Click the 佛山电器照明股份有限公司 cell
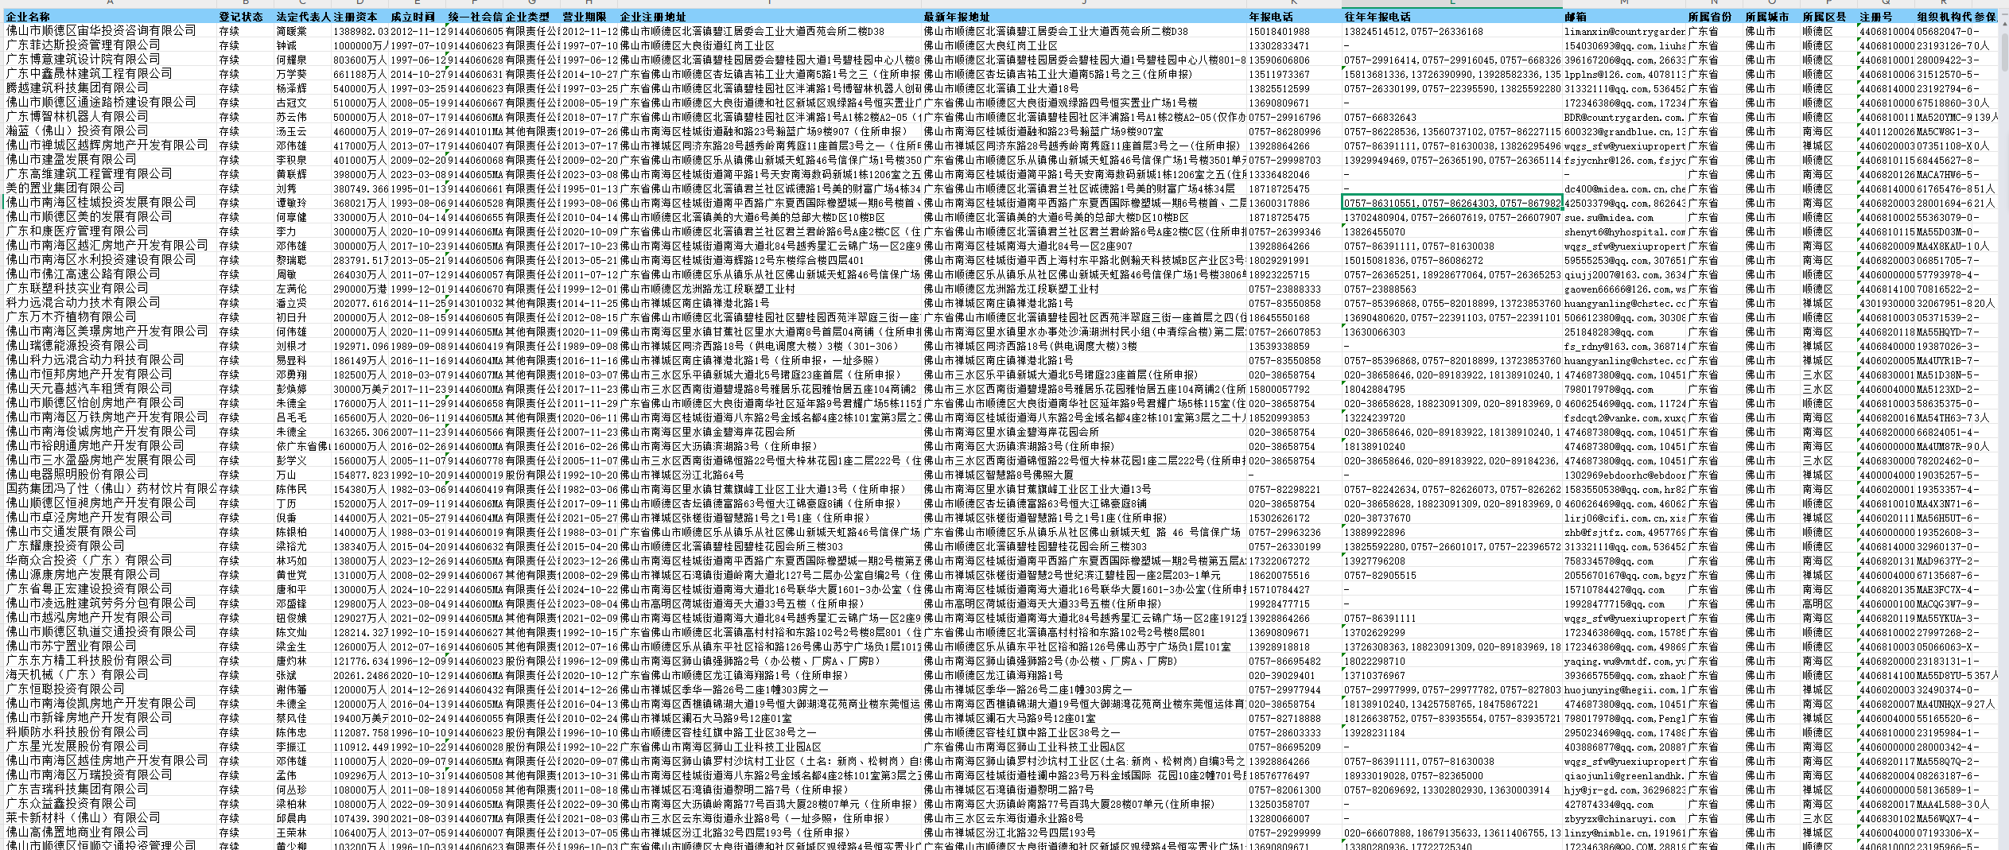This screenshot has width=2009, height=850. [78, 475]
